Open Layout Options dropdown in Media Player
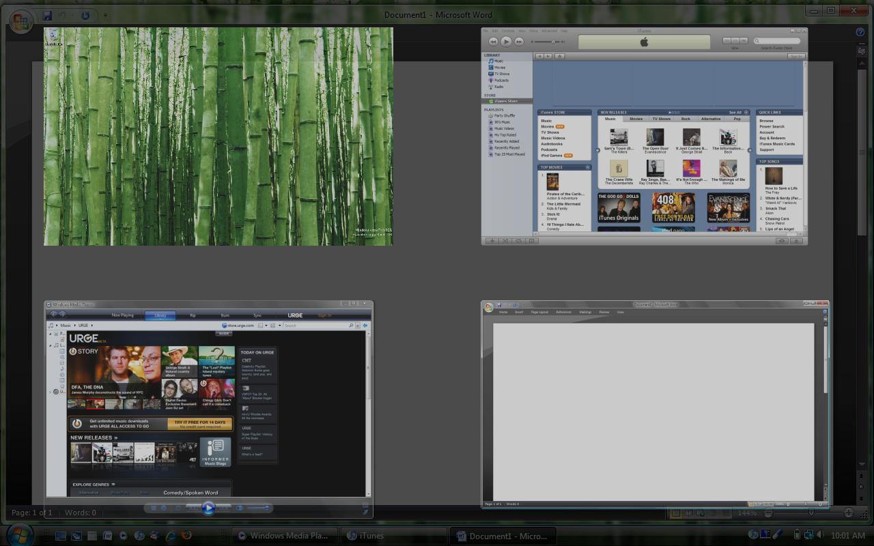 [x=266, y=326]
